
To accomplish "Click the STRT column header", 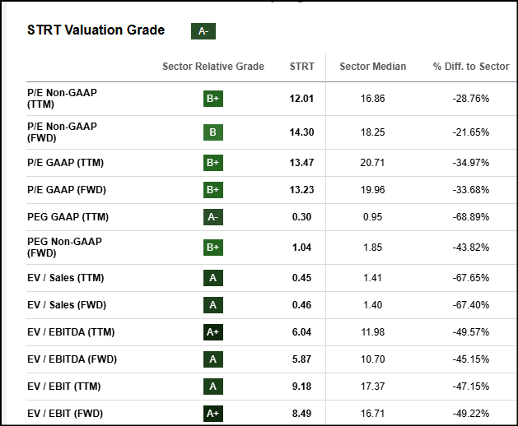I will tap(301, 67).
